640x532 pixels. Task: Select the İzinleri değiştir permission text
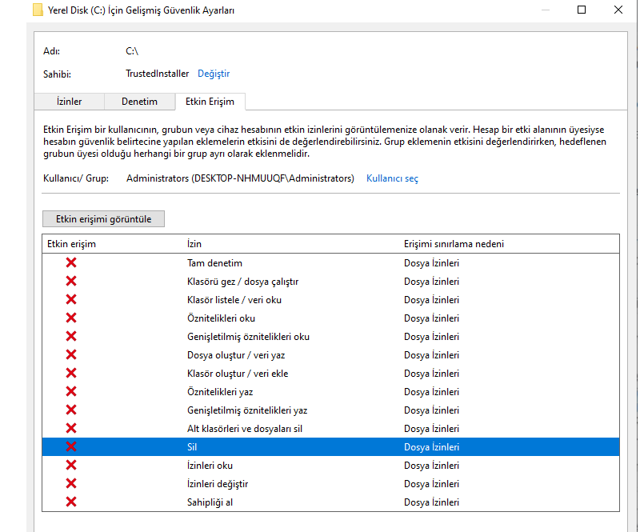[x=218, y=484]
